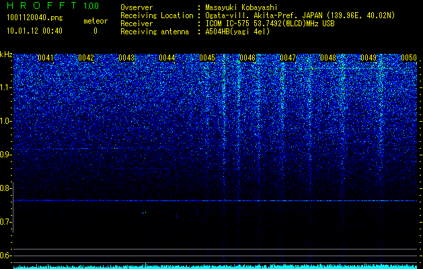Click the continuous horizontal carrier line in spectrogram

[215, 200]
